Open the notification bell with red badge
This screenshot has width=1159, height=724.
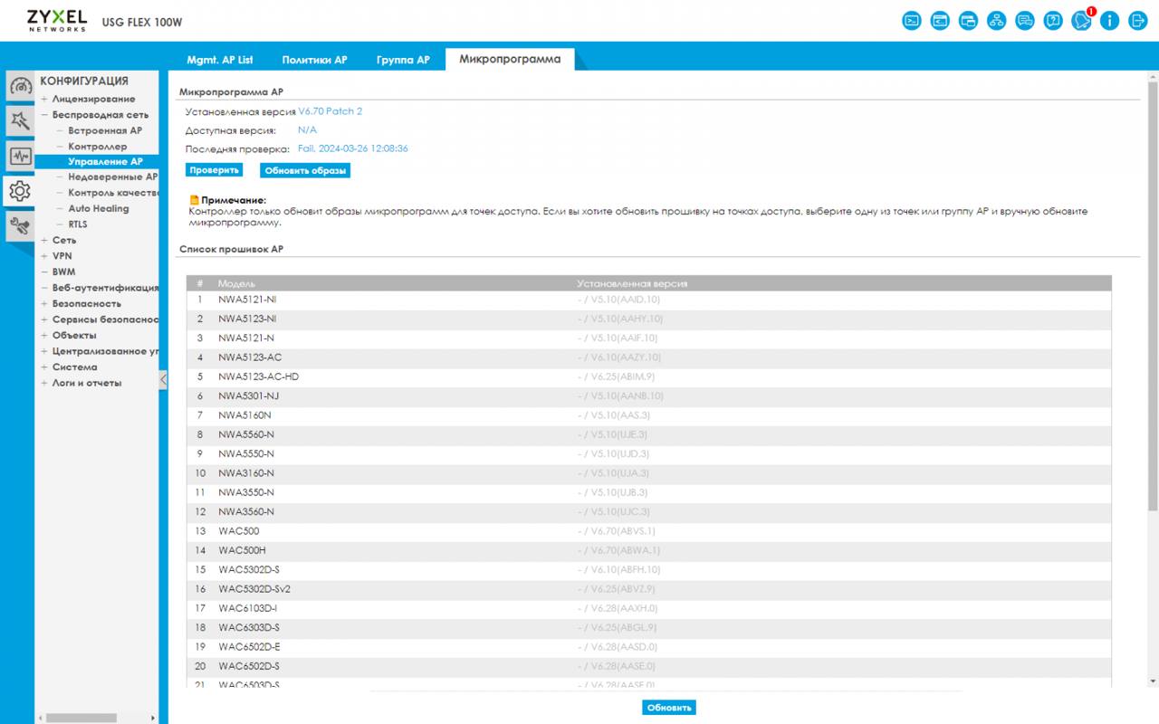1082,20
